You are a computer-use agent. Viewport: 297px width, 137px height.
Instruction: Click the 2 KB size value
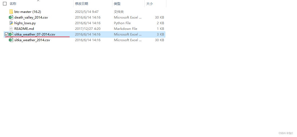tap(161, 23)
